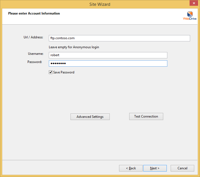Click the 'Username:' label

pyautogui.click(x=36, y=54)
